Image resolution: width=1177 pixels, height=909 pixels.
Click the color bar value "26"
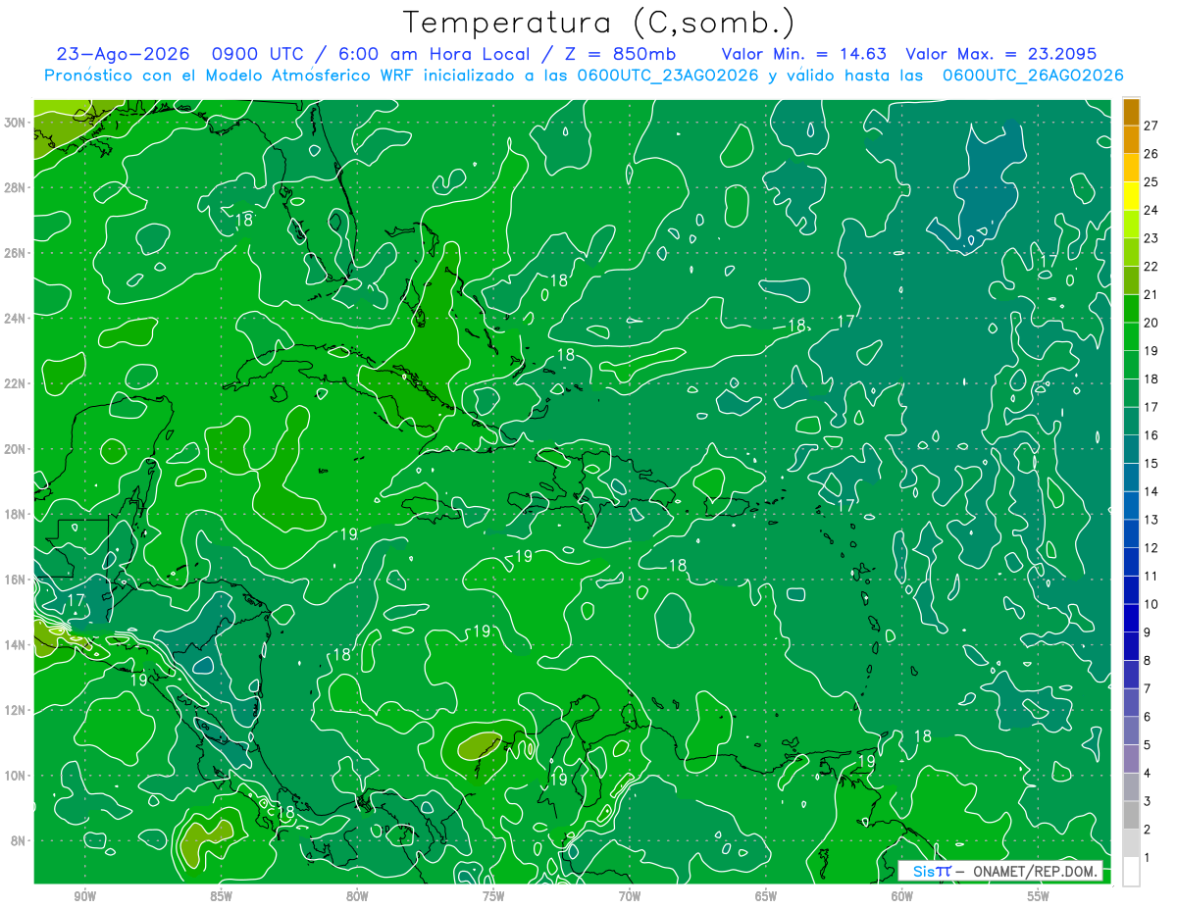coord(1151,154)
